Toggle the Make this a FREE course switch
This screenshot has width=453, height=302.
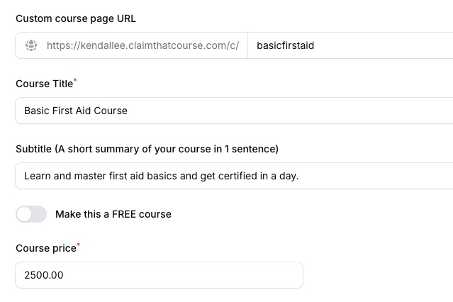[x=31, y=214]
